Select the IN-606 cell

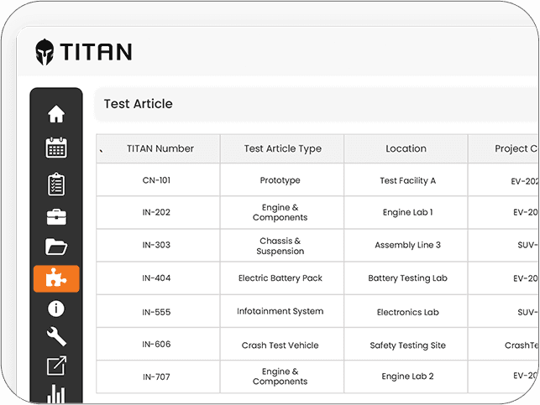click(x=158, y=344)
